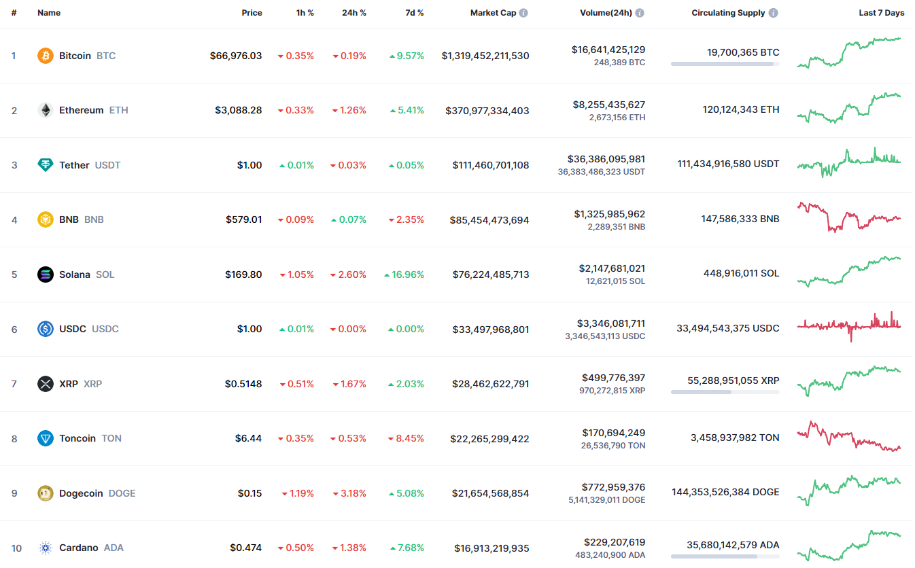Click the Toncoin logo icon
915x568 pixels.
[45, 438]
